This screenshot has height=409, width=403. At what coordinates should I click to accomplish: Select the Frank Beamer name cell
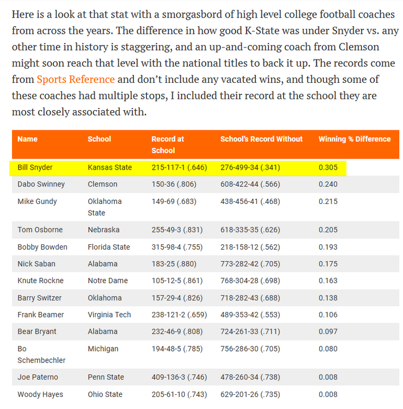[x=41, y=315]
